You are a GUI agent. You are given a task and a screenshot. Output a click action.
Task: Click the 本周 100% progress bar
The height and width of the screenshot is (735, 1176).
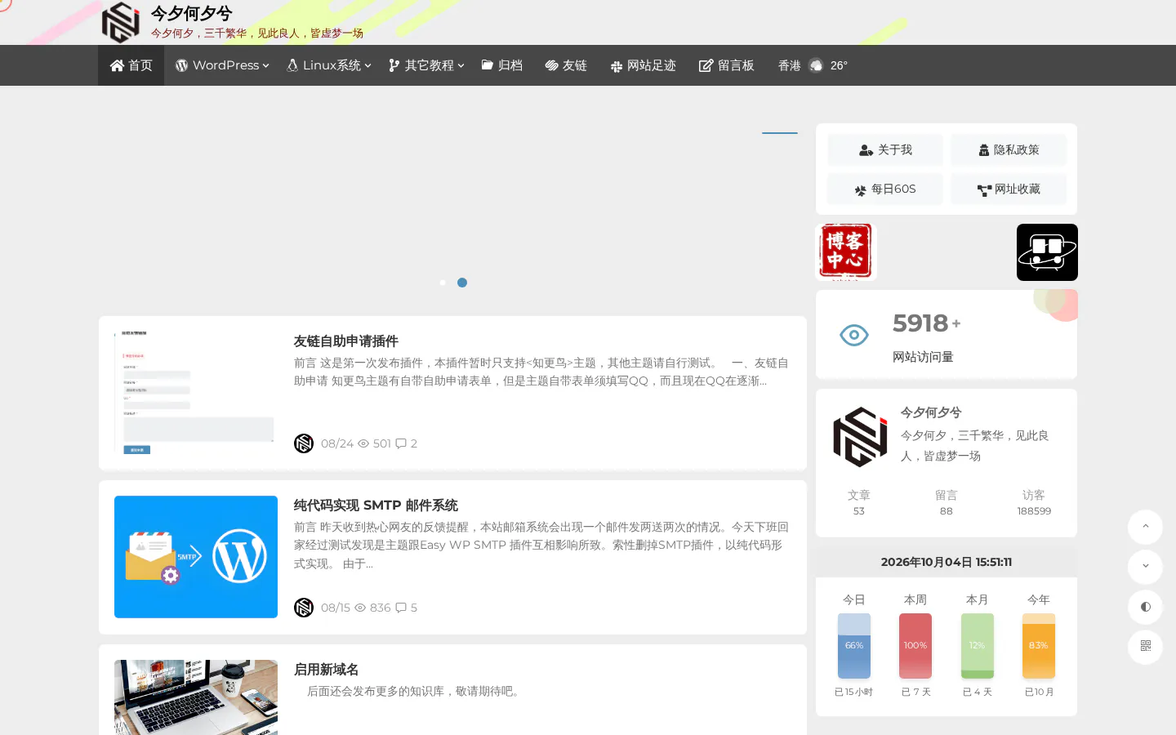pos(915,646)
